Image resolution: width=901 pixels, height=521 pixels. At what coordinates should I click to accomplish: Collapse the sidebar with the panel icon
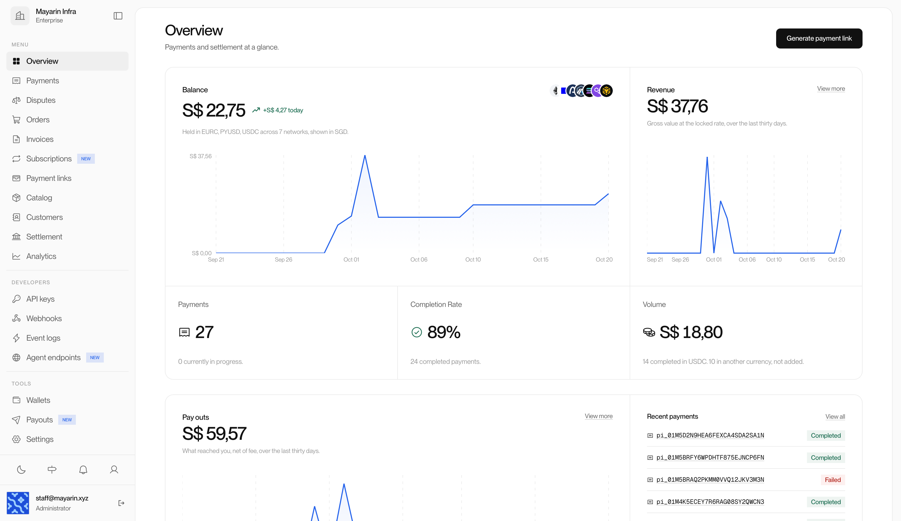(x=118, y=16)
